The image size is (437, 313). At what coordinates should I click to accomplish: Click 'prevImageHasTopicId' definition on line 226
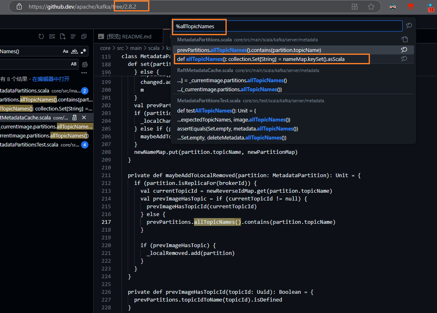(x=195, y=292)
